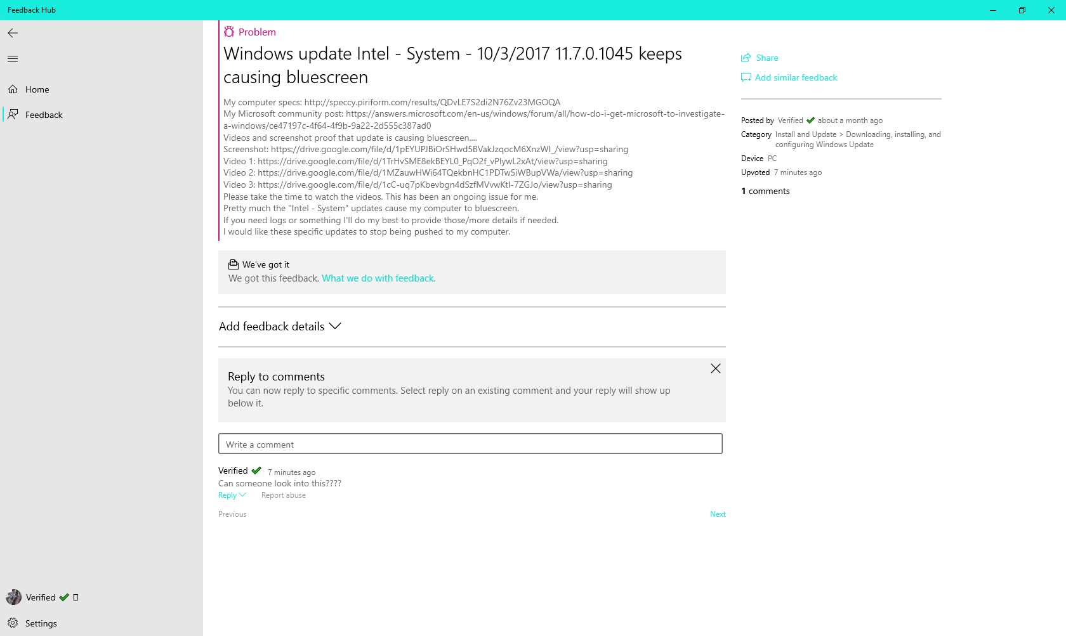The image size is (1066, 636).
Task: Open Settings in the sidebar
Action: coord(102,623)
